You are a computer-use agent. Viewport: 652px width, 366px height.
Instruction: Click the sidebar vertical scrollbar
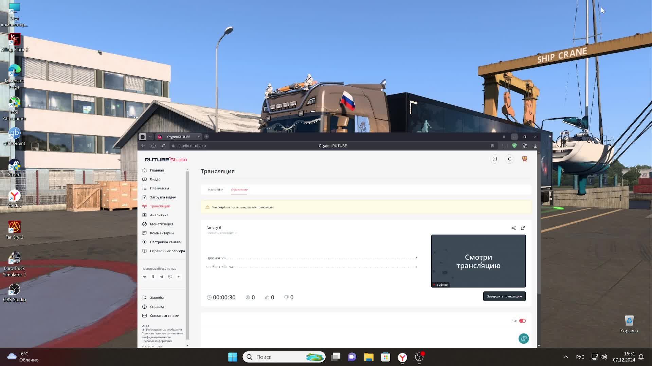(x=187, y=254)
